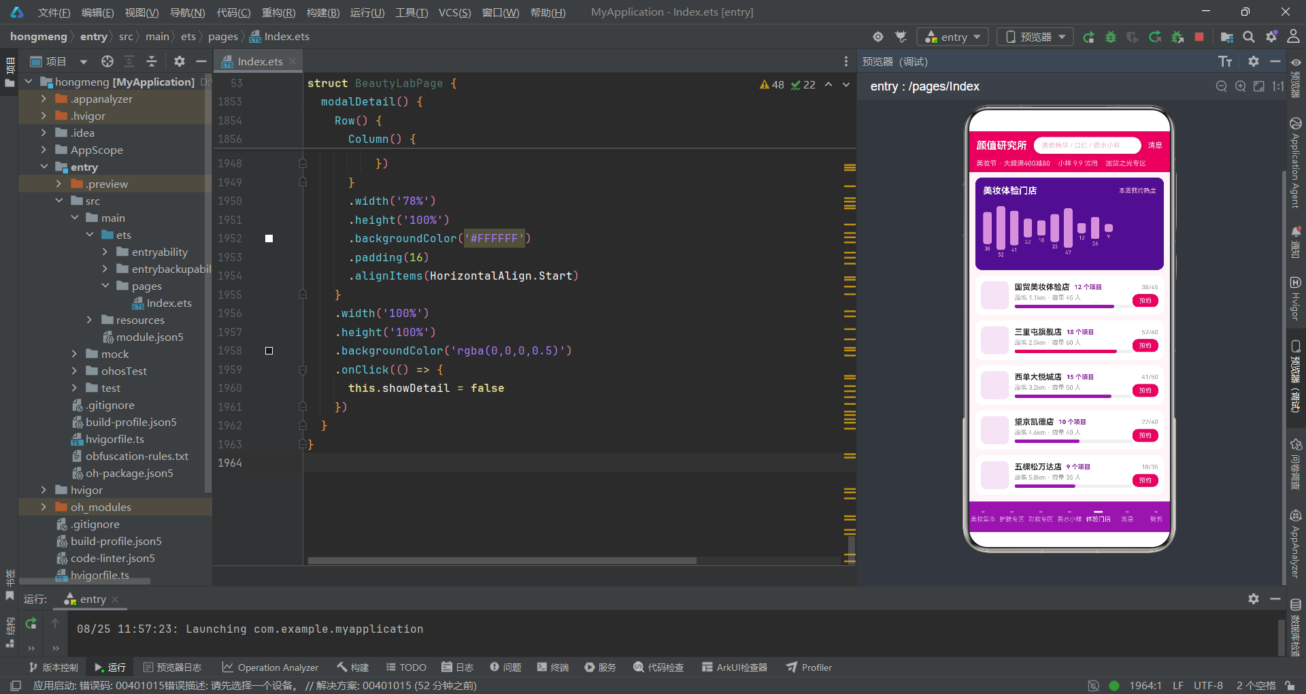Fit preview to window icon
Screen dimensions: 1306x694
pyautogui.click(x=1259, y=86)
